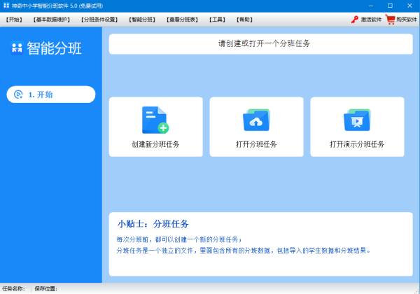Select the 1. 开始 sidebar step
Screen dimensions: 420x294
click(51, 94)
